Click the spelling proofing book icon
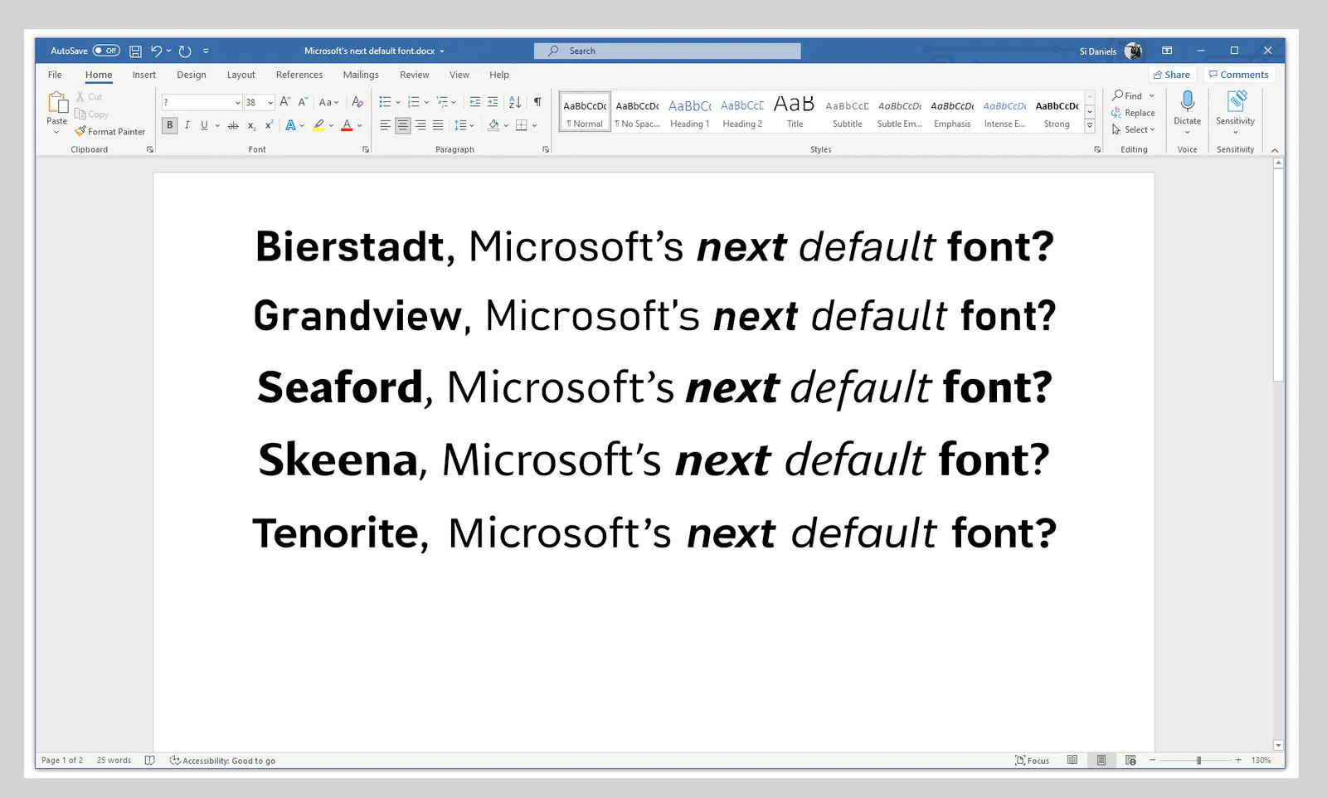Image resolution: width=1327 pixels, height=798 pixels. click(x=149, y=760)
